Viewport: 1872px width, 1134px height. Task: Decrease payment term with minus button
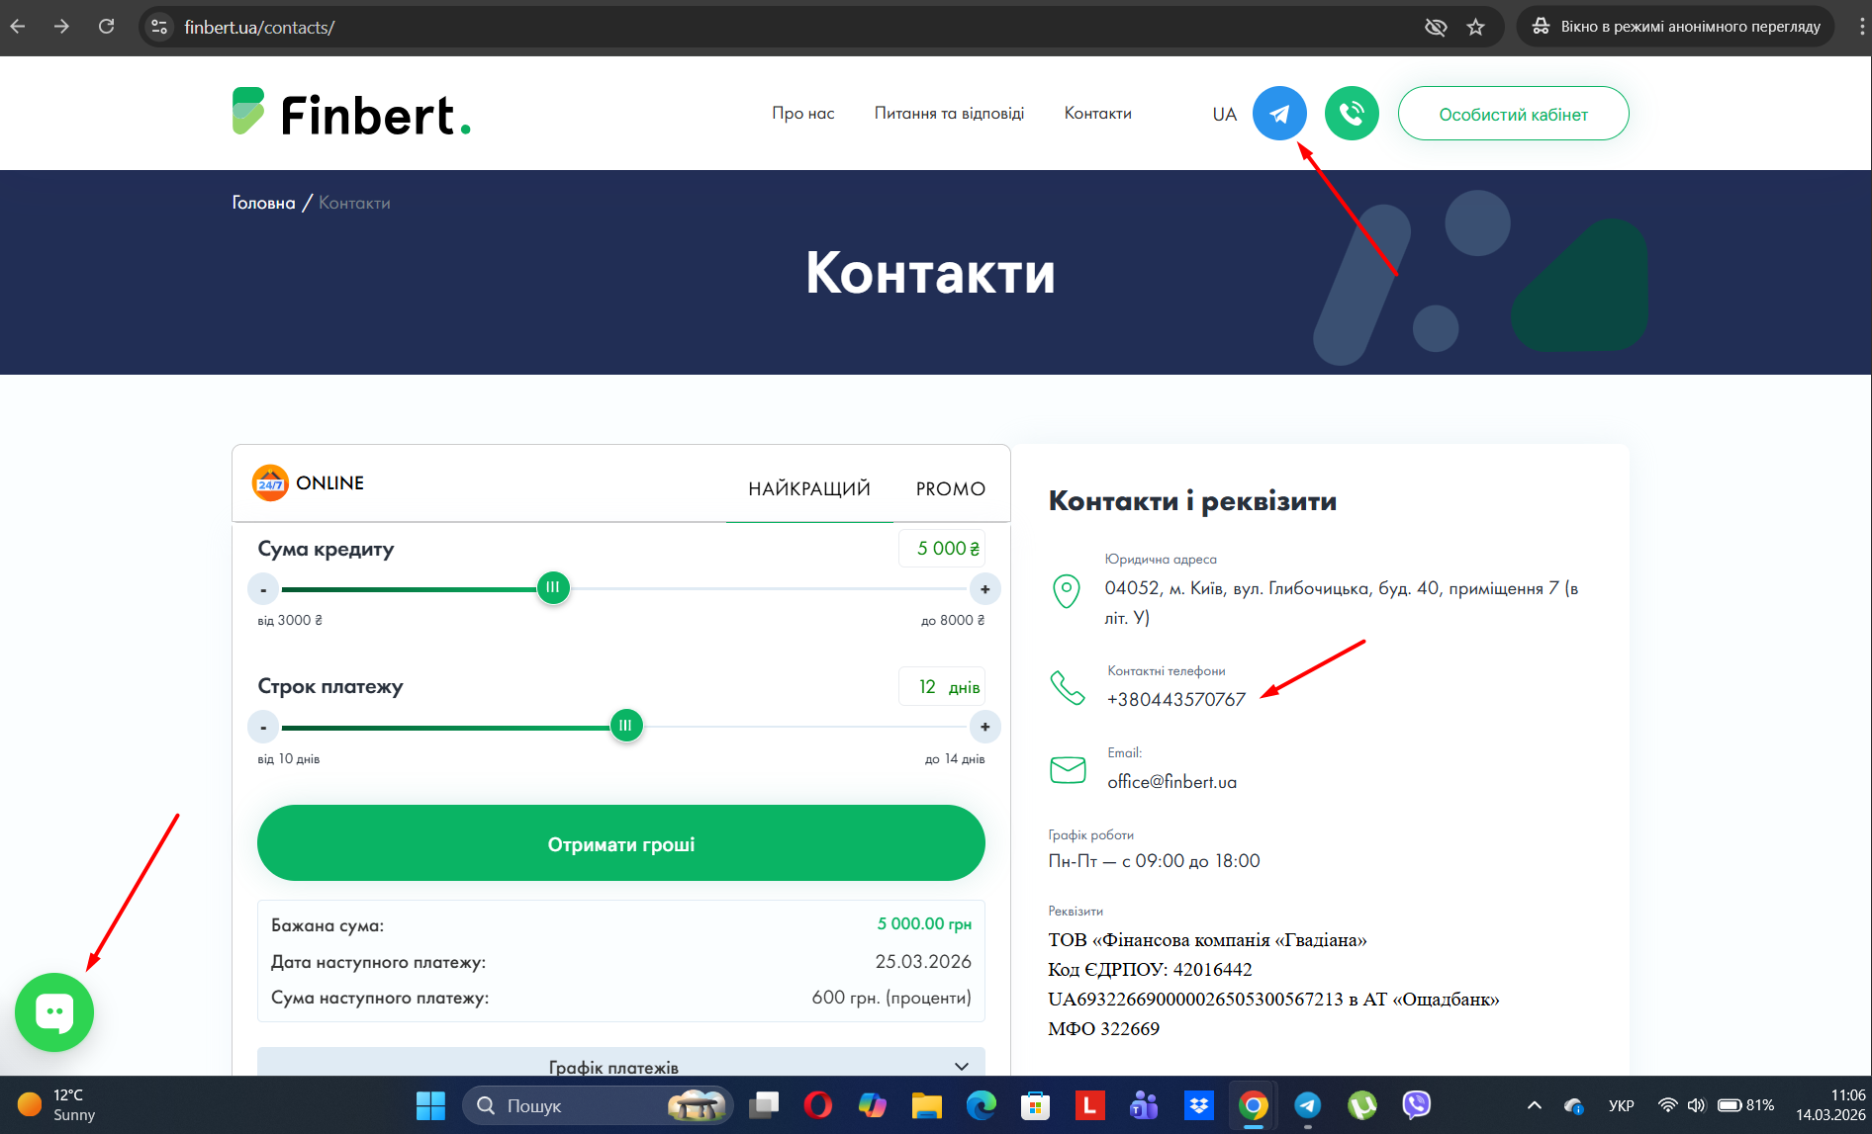263,728
